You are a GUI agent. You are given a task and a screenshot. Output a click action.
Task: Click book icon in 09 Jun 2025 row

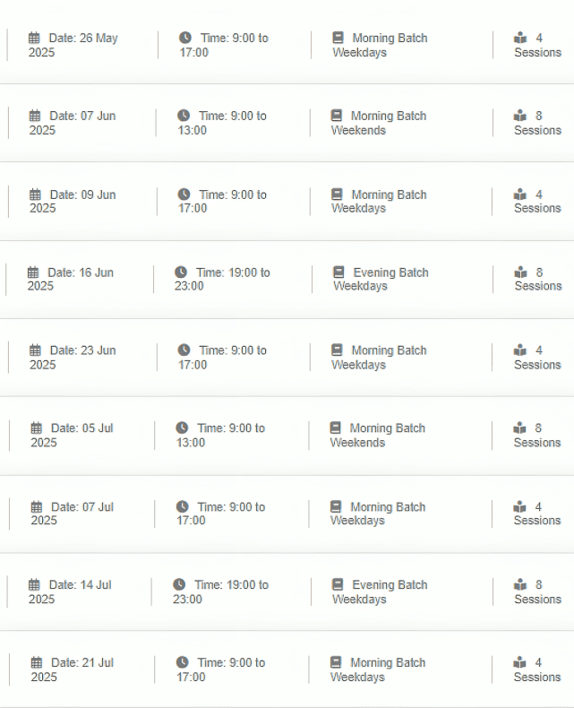coord(337,194)
